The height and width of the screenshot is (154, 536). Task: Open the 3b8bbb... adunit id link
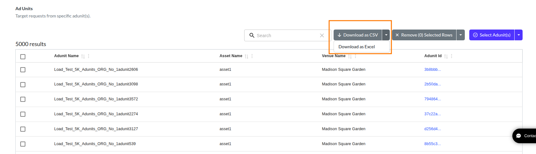point(433,70)
